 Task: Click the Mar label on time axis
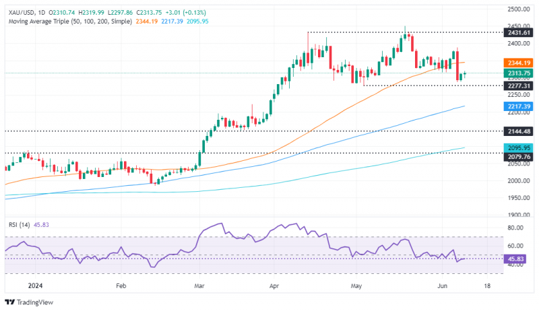199,285
